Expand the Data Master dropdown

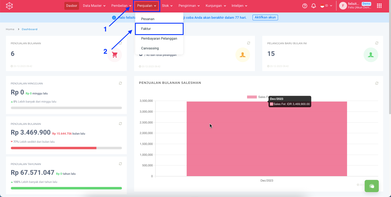tap(94, 6)
